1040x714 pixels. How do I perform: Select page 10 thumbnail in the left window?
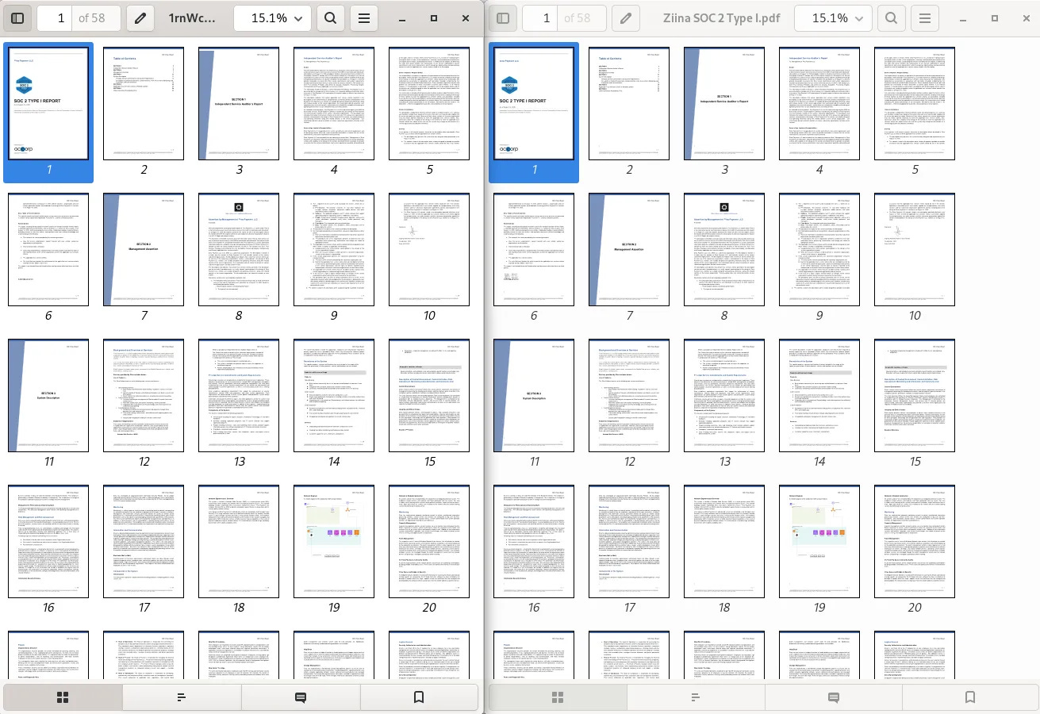point(429,250)
